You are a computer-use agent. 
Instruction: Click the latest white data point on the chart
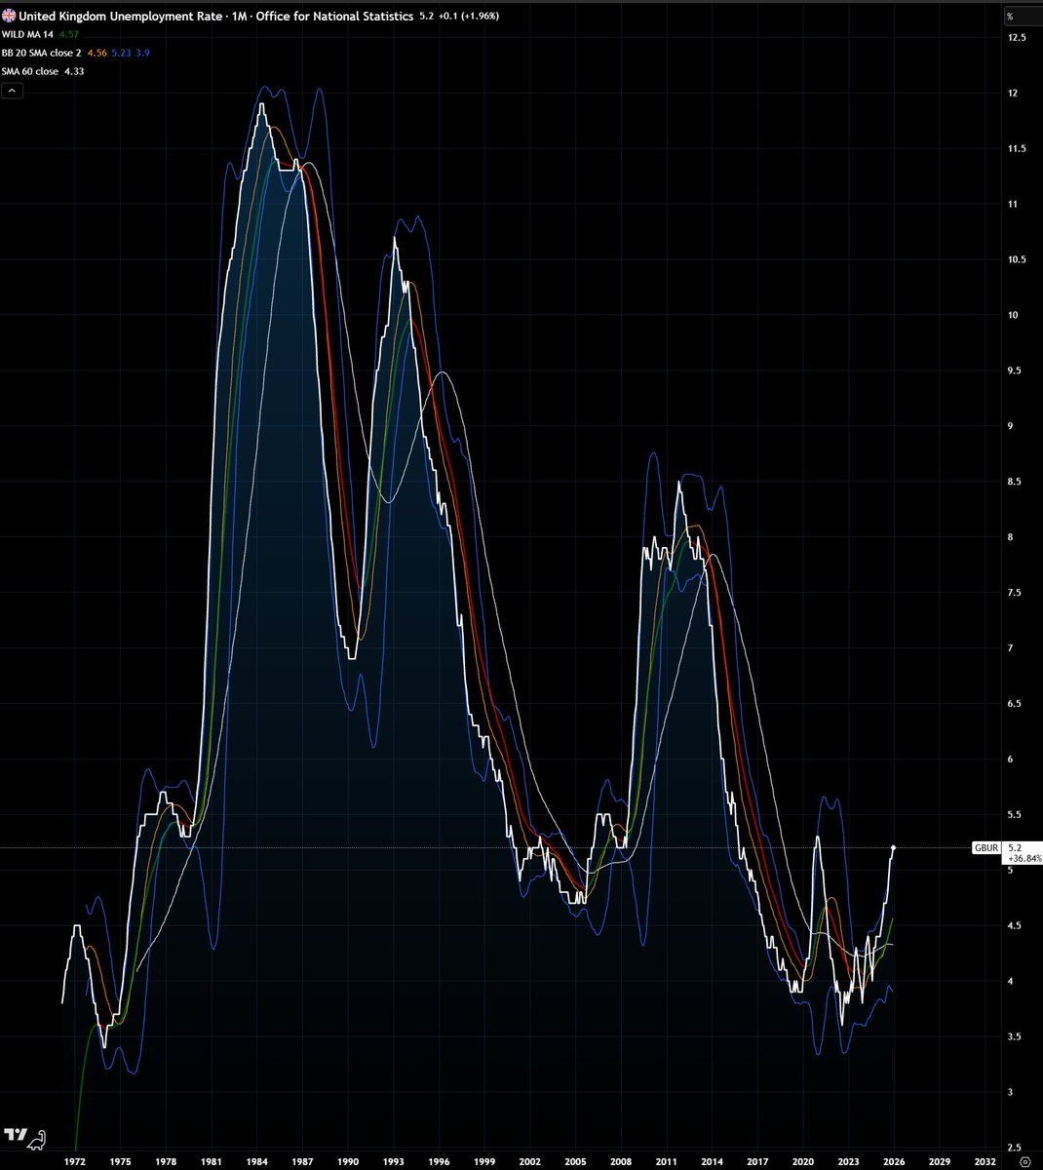(x=893, y=847)
